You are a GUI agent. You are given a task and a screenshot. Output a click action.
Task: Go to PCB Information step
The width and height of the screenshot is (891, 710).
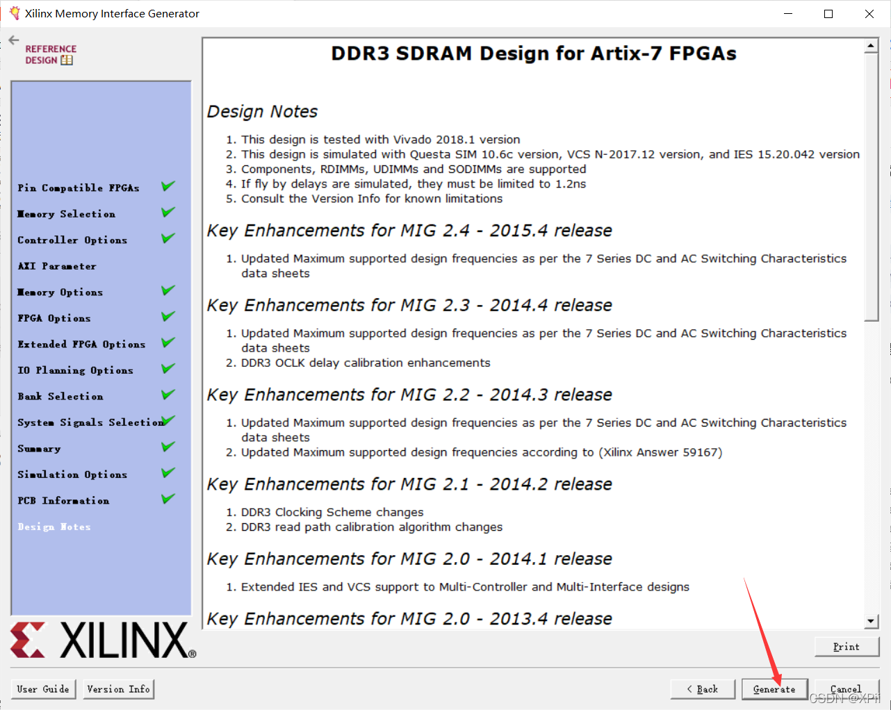point(63,501)
